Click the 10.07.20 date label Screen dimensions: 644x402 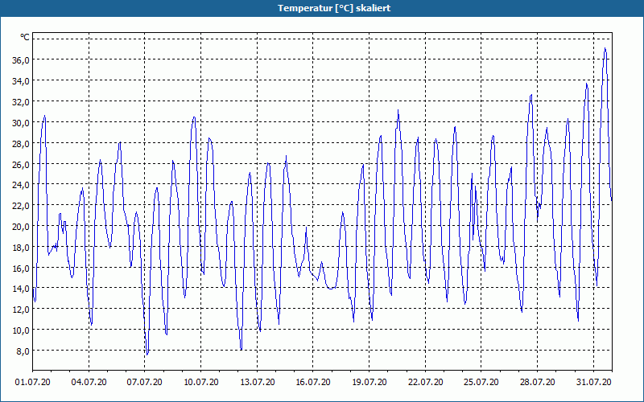pos(200,382)
